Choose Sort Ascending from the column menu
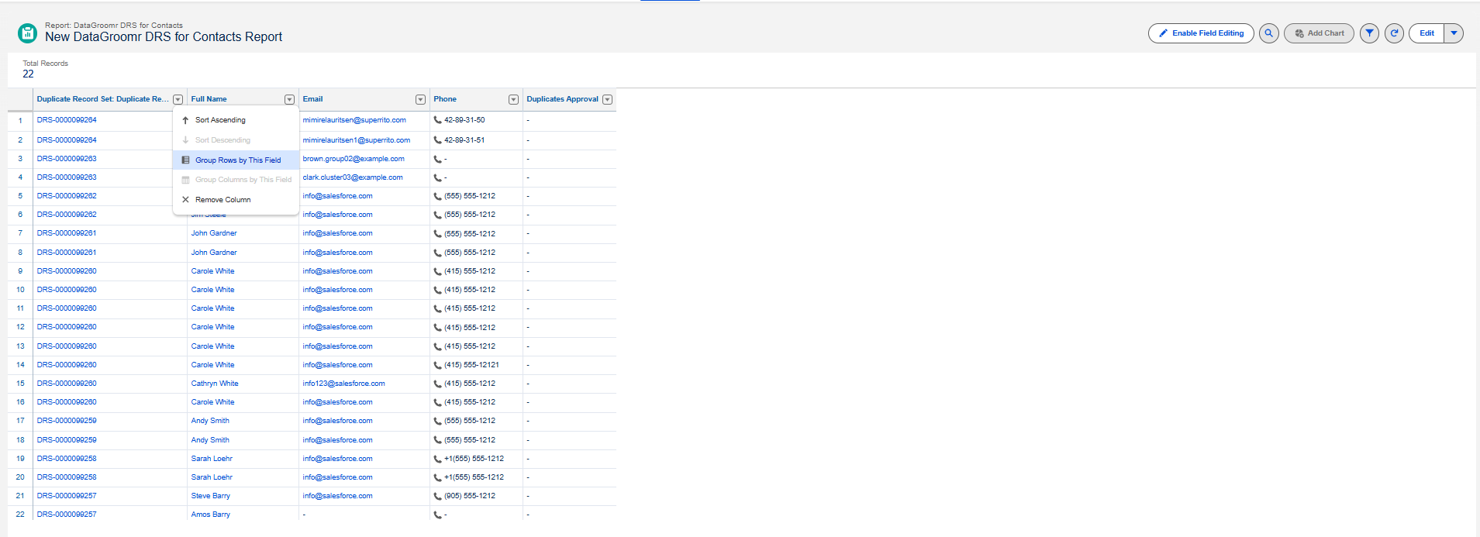This screenshot has width=1480, height=537. pos(236,120)
